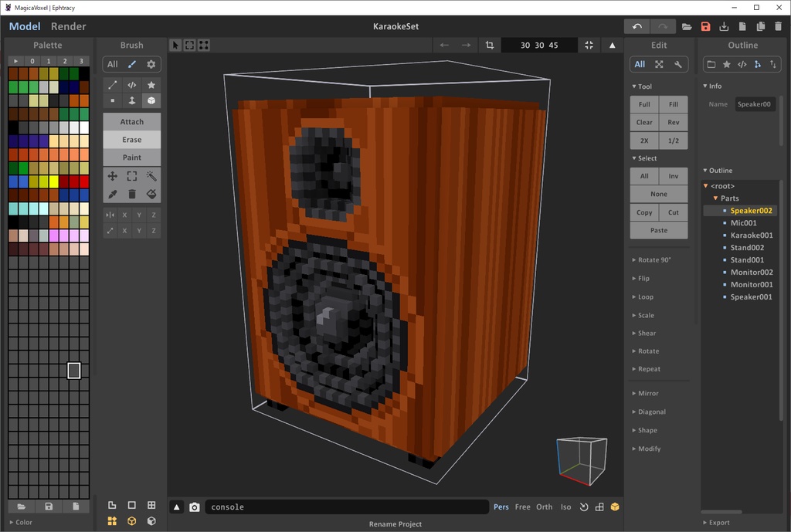
Task: Toggle the yellow cube display icon
Action: 614,507
